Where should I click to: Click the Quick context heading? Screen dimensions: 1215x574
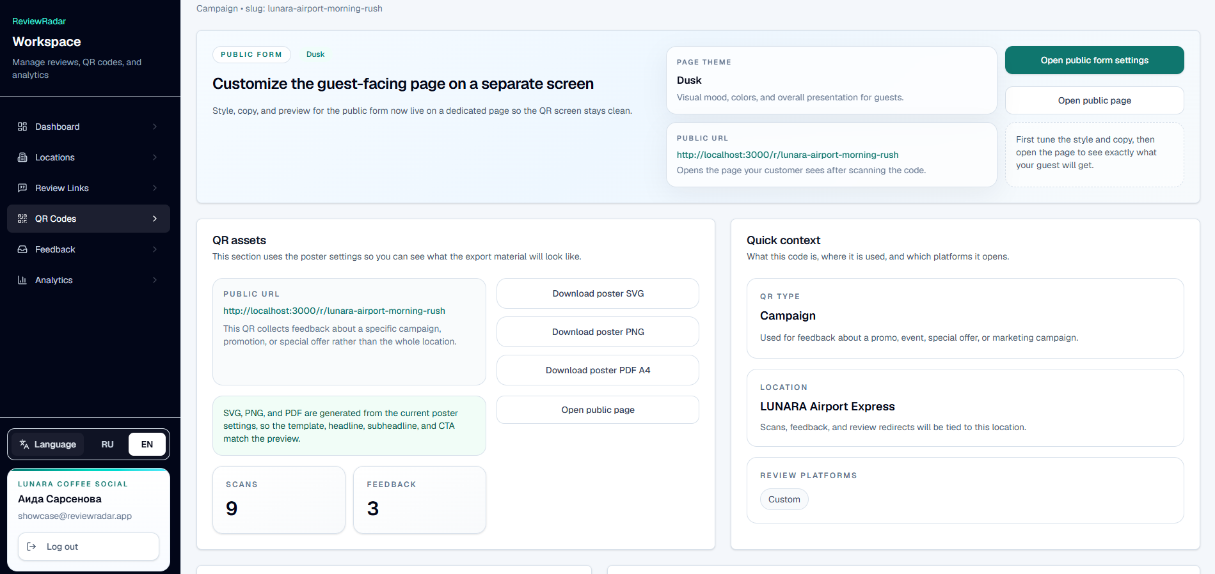783,240
